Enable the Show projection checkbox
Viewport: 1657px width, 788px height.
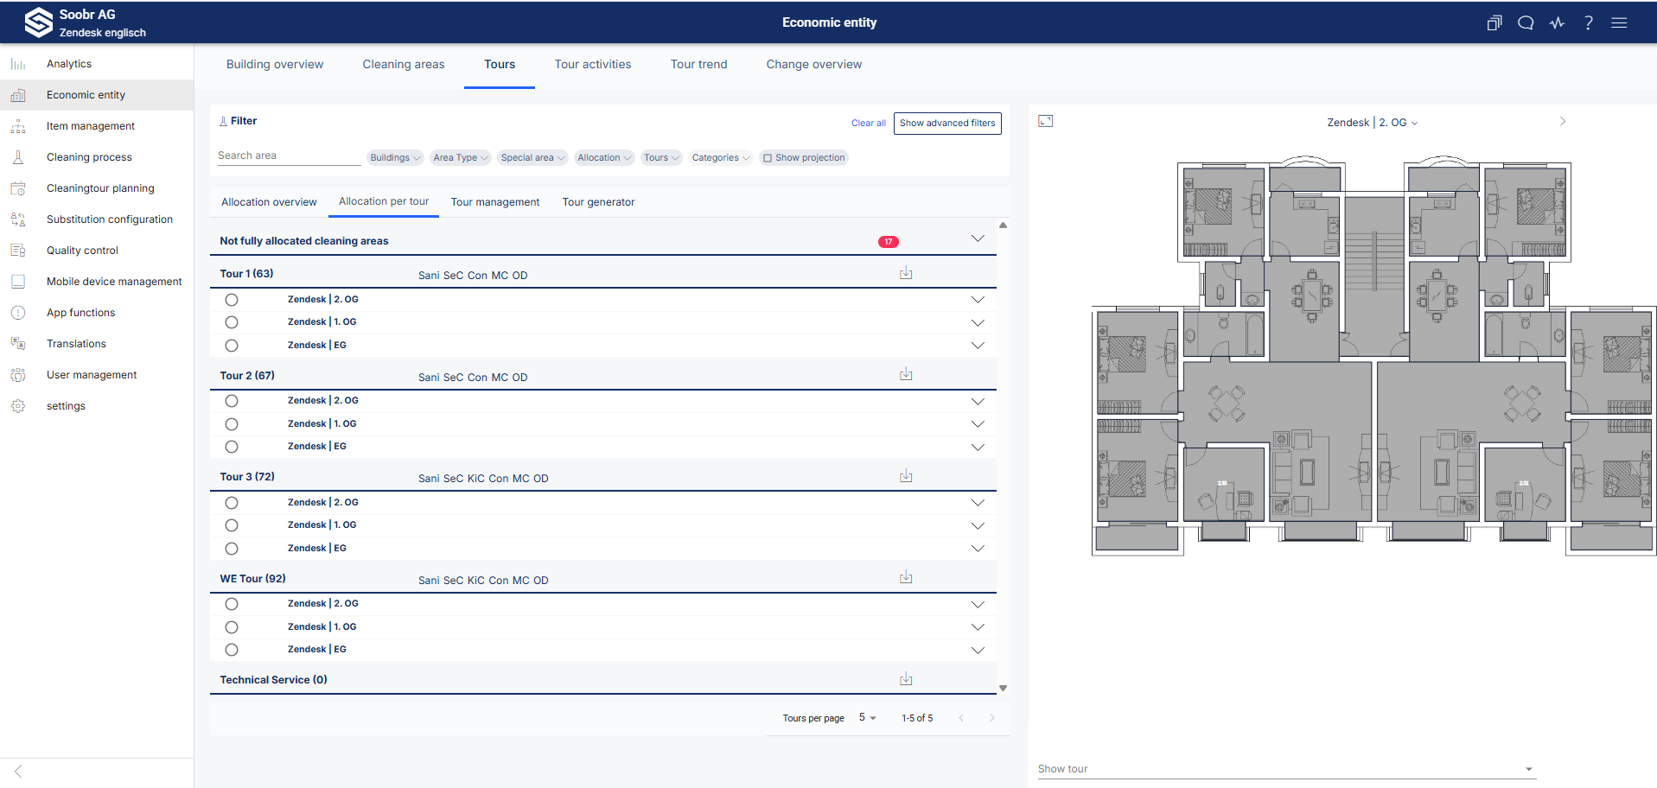768,158
